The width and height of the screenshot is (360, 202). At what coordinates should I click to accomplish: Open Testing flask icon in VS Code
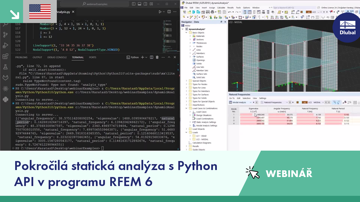[x=5, y=67]
